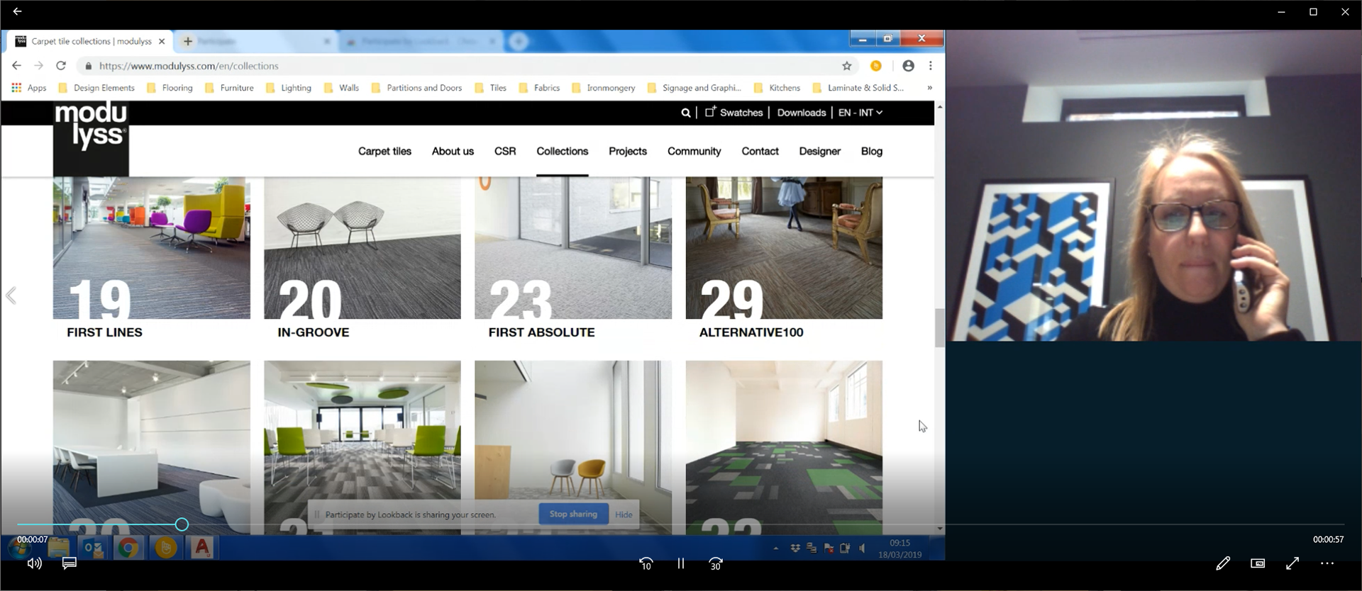The width and height of the screenshot is (1362, 591).
Task: Open the Ironmongery bookmark folder
Action: [x=604, y=88]
